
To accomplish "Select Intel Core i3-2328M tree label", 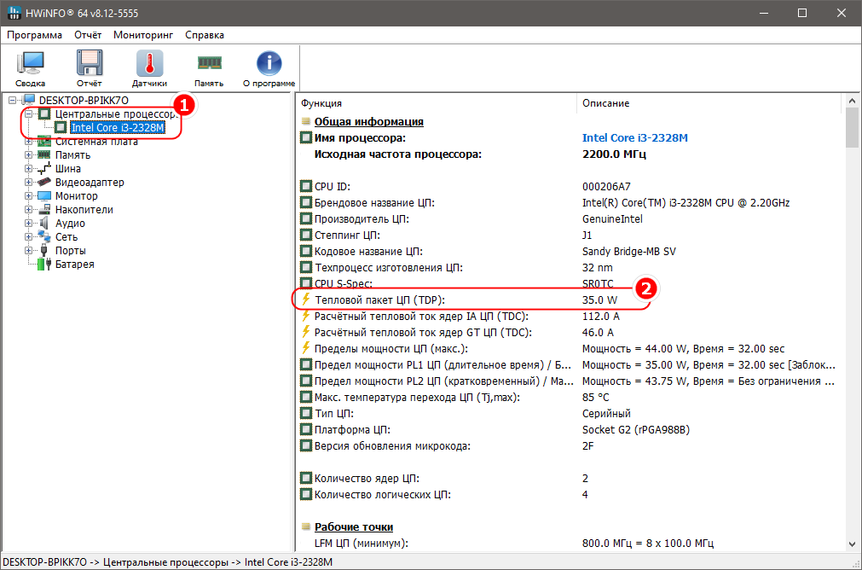I will (118, 128).
